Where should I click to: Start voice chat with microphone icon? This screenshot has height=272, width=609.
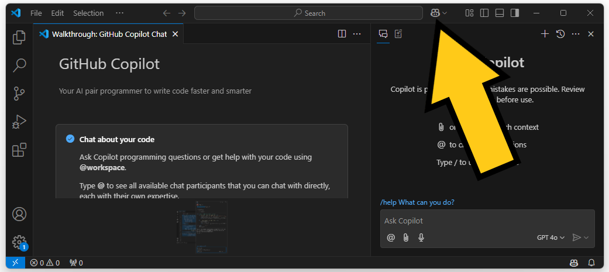coord(421,237)
